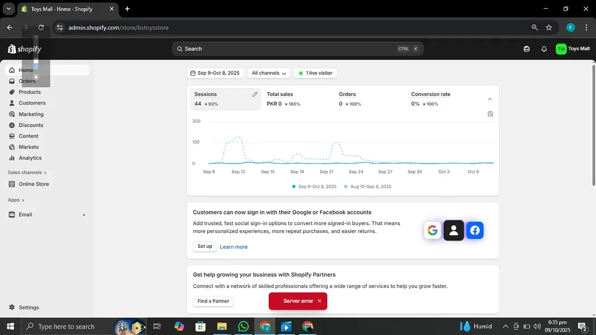Screen dimensions: 596x335
Task: Click the notifications bell icon
Action: coord(543,49)
